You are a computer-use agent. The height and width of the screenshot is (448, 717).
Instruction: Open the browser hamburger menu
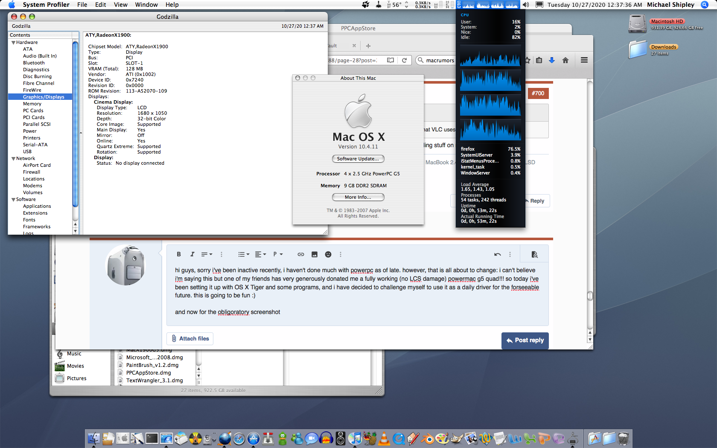tap(584, 60)
